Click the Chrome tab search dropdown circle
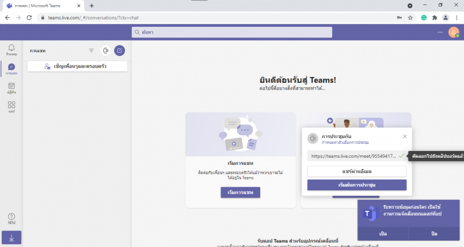This screenshot has height=247, width=464. coord(410,6)
